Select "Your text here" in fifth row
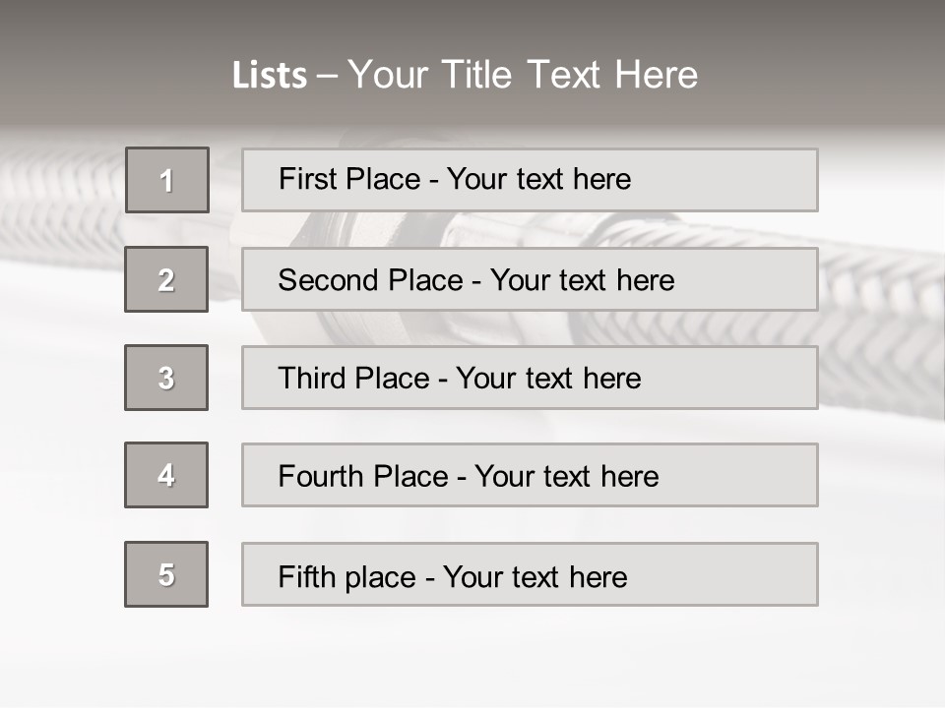 click(535, 576)
